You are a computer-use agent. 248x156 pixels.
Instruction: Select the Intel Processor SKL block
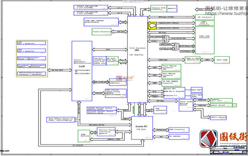[x=138, y=59]
